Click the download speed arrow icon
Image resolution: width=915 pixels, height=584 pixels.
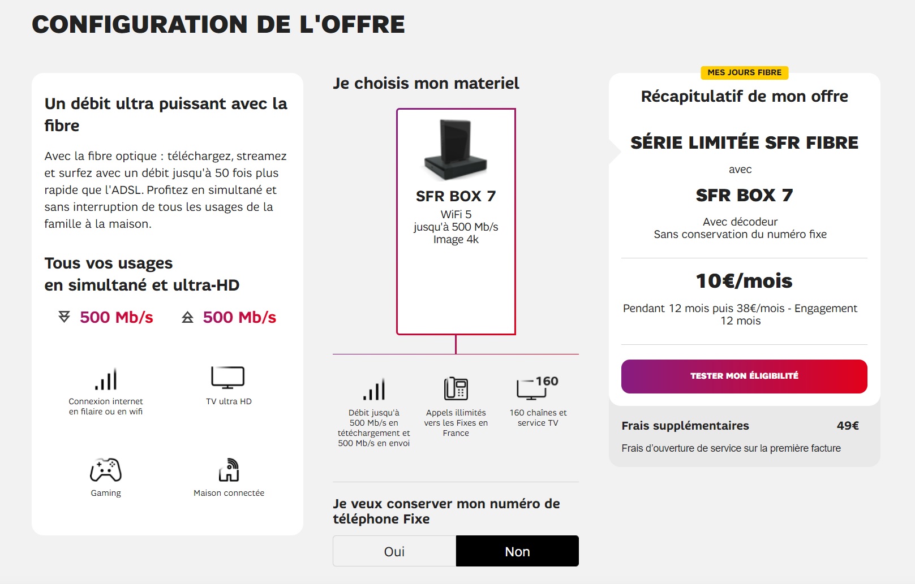(x=64, y=317)
